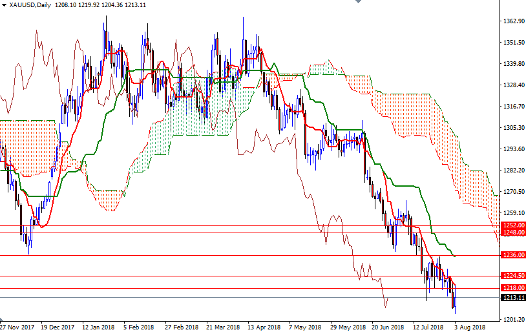The height and width of the screenshot is (332, 526).
Task: Click the black 1213.11 current price tag
Action: click(x=513, y=298)
